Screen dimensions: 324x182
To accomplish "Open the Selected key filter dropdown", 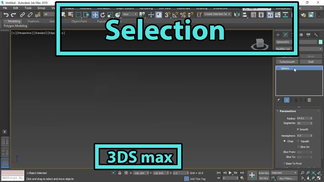I will (x=284, y=173).
